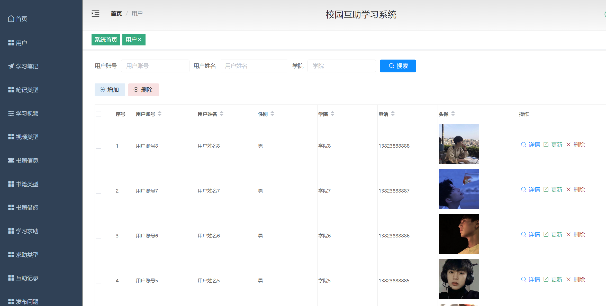Image resolution: width=606 pixels, height=306 pixels.
Task: Select 学习求助 in the sidebar
Action: click(27, 231)
